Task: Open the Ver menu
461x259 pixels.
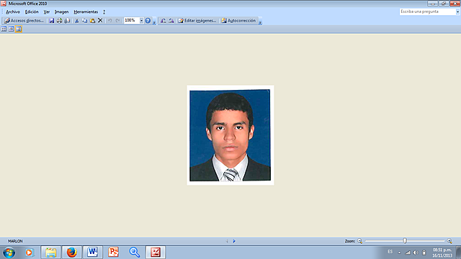Action: (x=46, y=12)
